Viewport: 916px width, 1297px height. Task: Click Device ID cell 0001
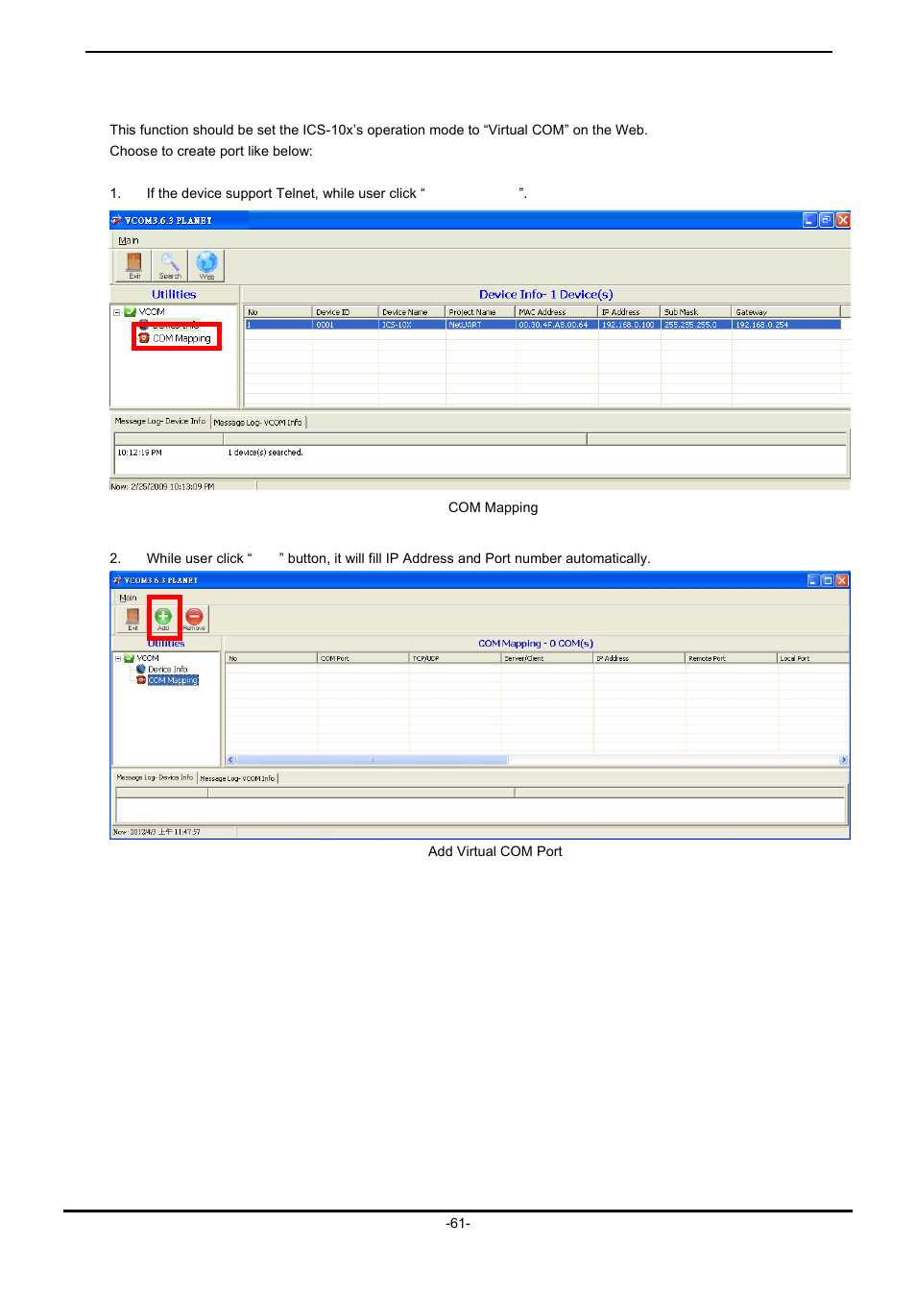click(x=345, y=325)
